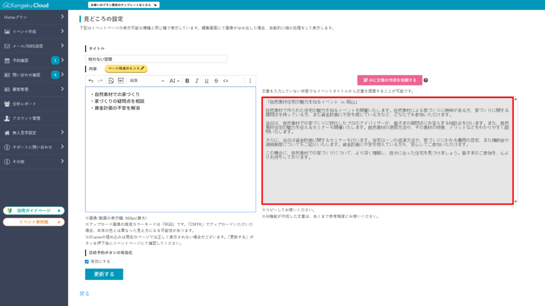The width and height of the screenshot is (545, 306).
Task: Click the 更新する button
Action: pyautogui.click(x=104, y=274)
